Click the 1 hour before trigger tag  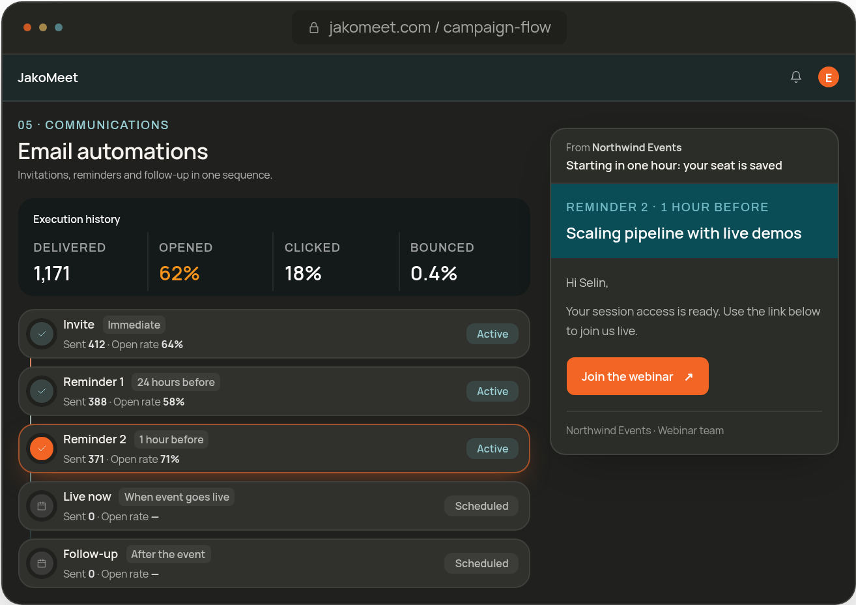point(171,439)
